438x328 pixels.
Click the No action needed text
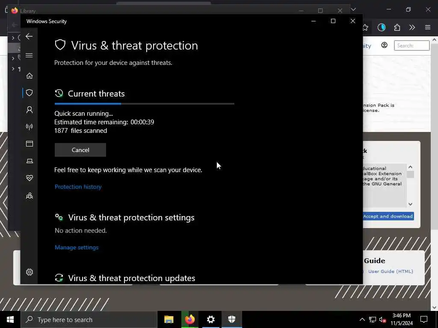[x=81, y=230]
